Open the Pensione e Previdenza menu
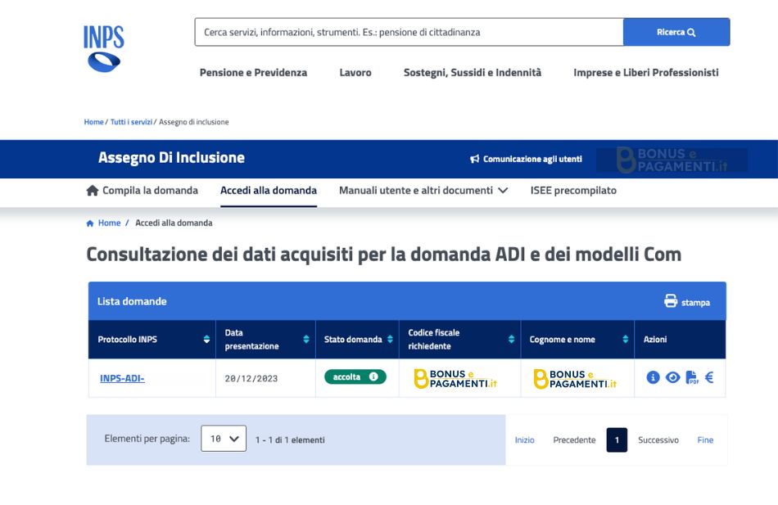 (252, 73)
